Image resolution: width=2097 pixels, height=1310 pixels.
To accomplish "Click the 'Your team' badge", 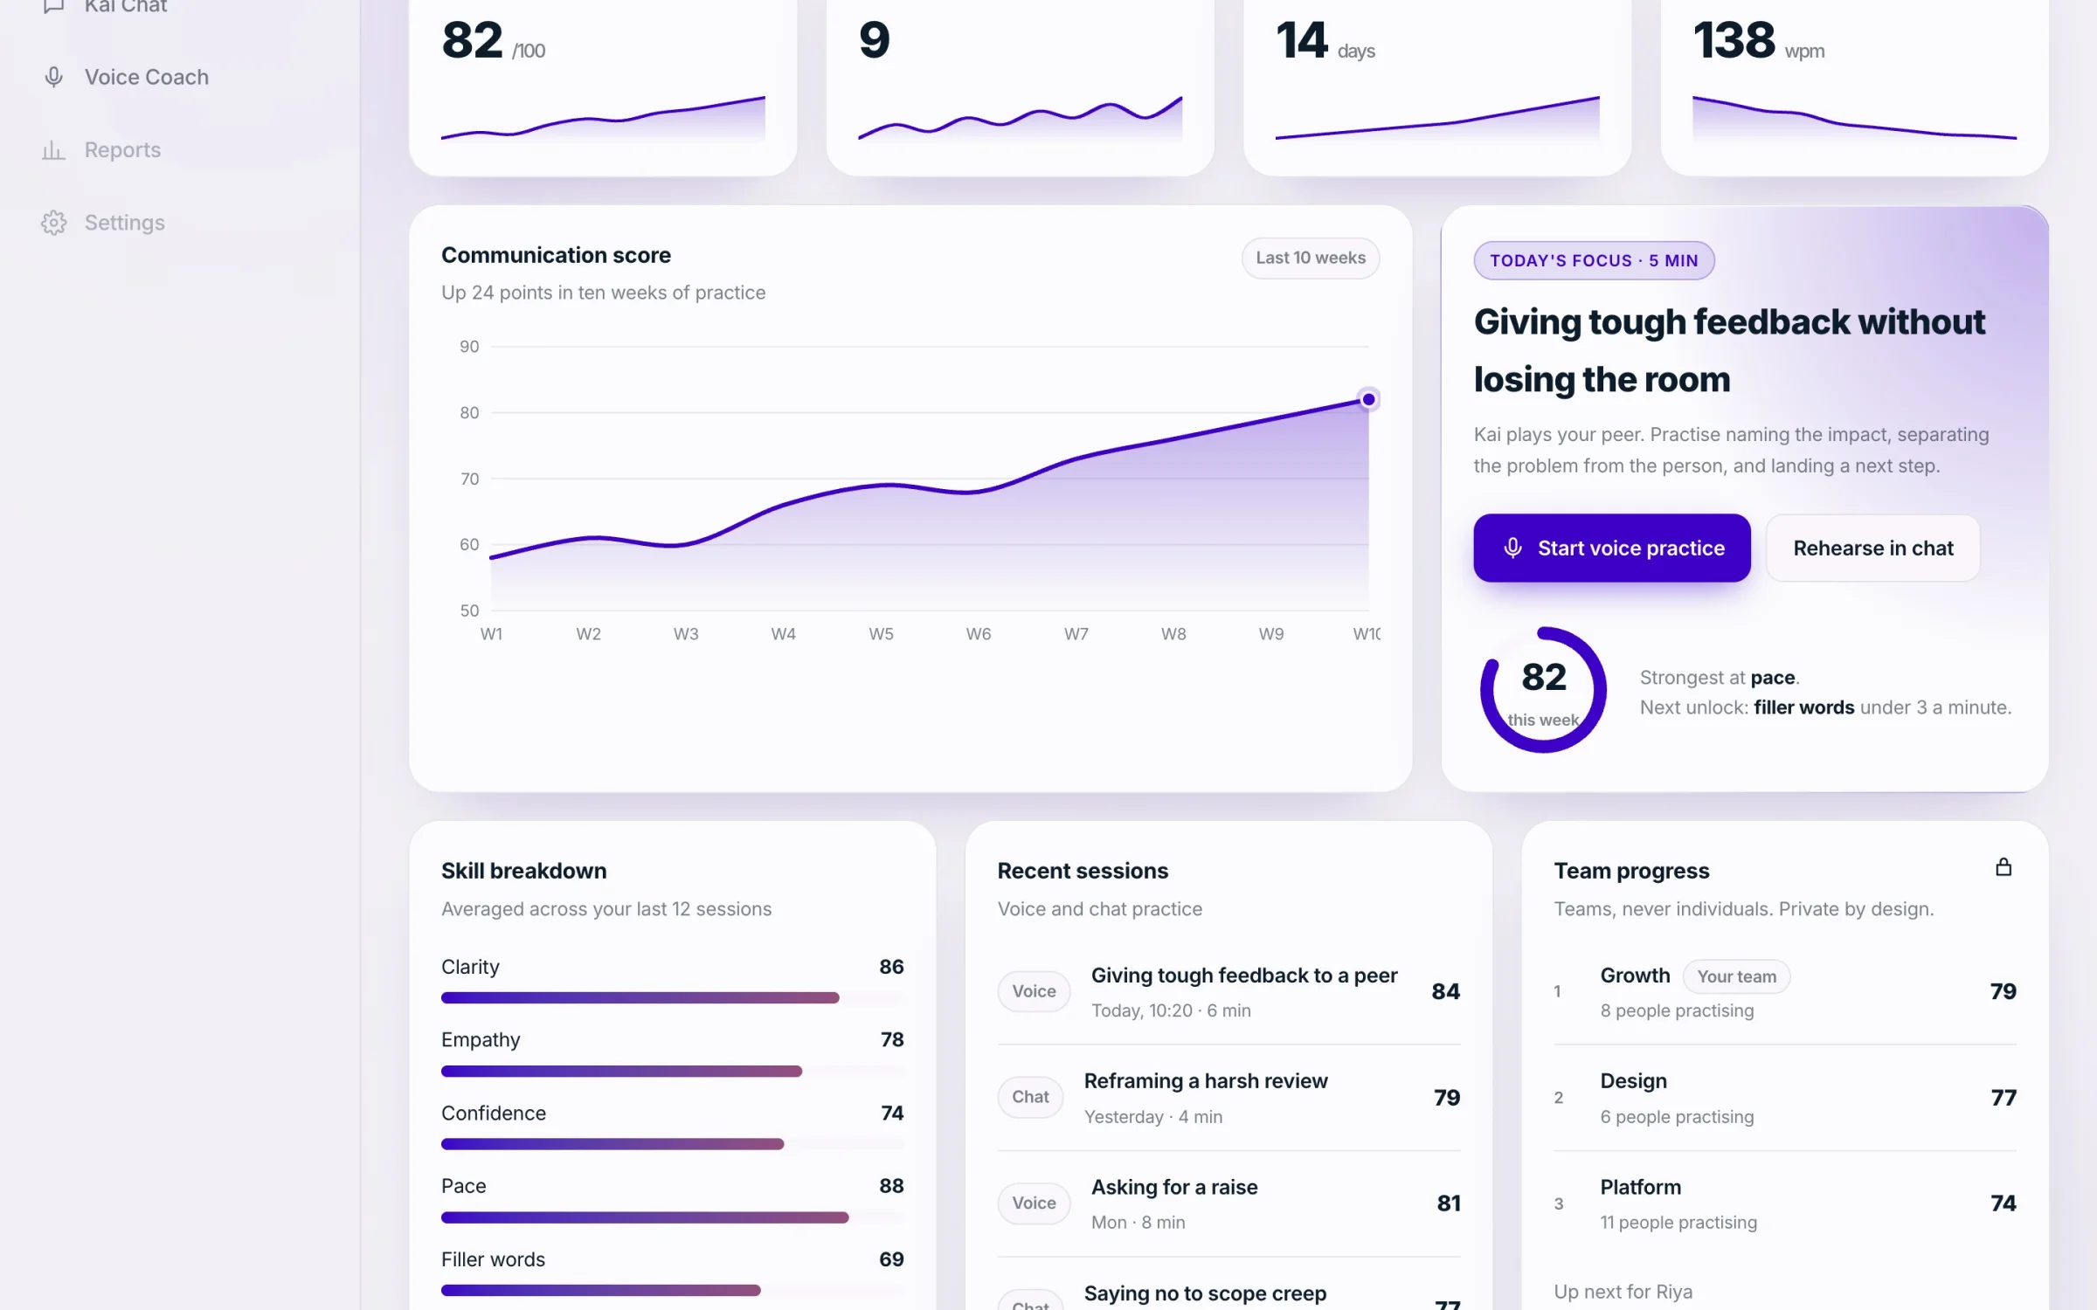I will click(1736, 976).
